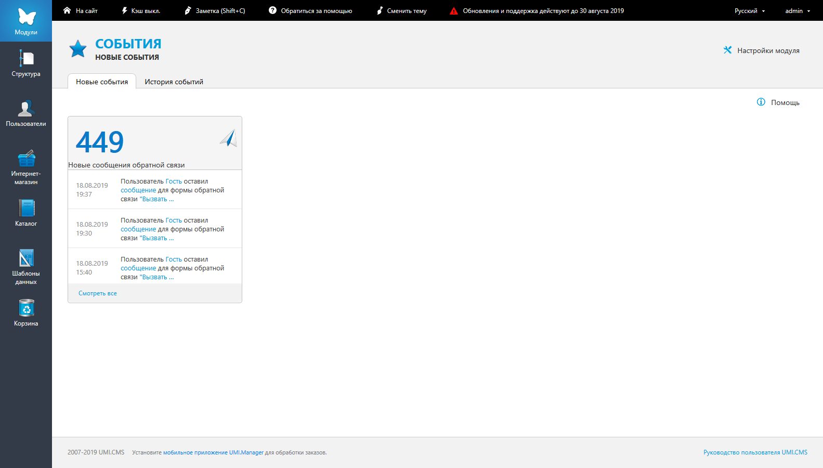823x468 pixels.
Task: Open the Шаблоны данных icon
Action: tap(26, 258)
